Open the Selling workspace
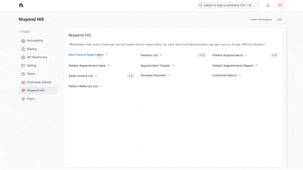The height and width of the screenshot is (170, 303). tap(32, 66)
